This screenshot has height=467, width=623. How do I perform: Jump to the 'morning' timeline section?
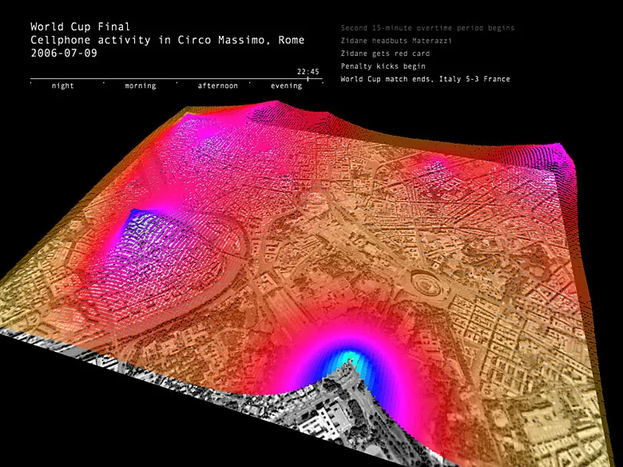coord(140,86)
